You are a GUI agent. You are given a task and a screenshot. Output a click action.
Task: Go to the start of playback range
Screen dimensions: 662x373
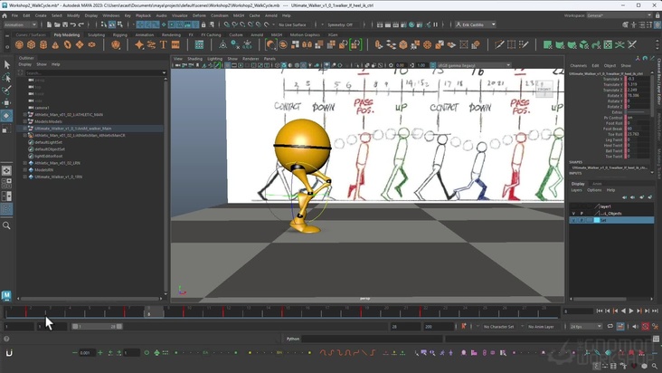(600, 311)
